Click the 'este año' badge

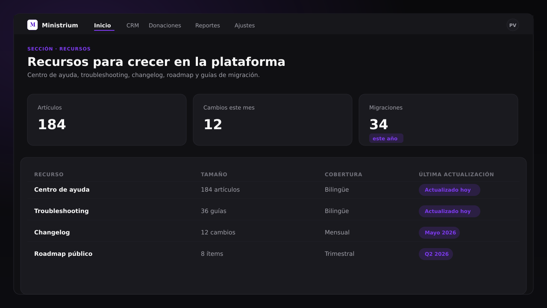coord(386,138)
